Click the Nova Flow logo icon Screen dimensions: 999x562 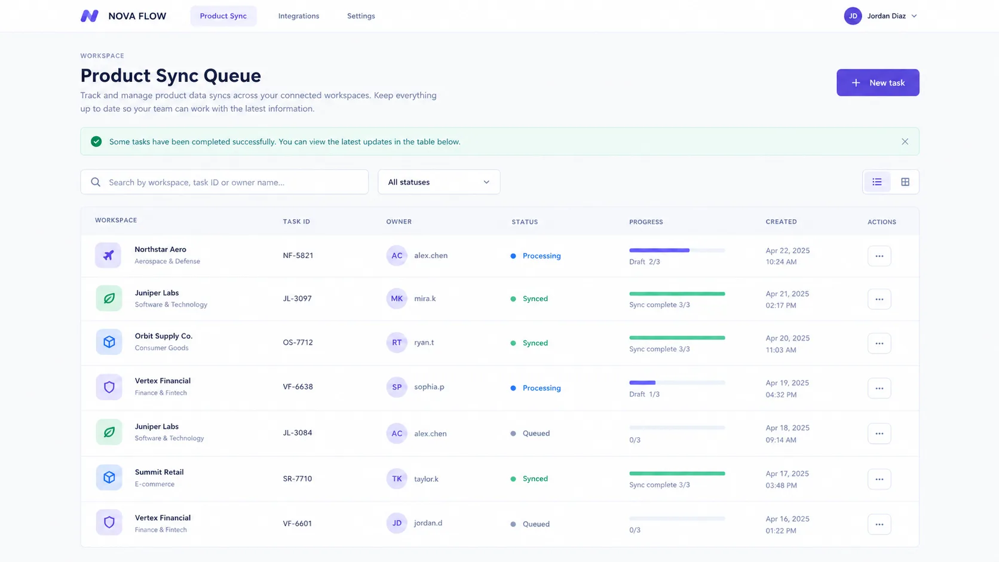coord(90,16)
